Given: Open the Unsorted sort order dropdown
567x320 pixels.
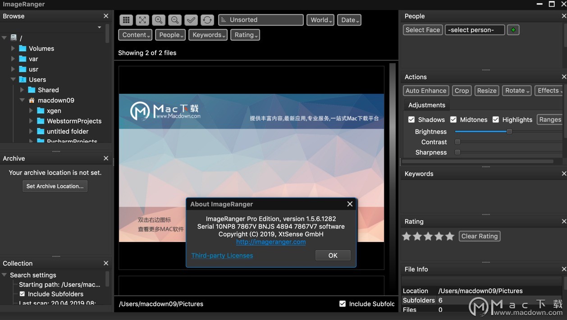Looking at the screenshot, I should click(x=261, y=20).
